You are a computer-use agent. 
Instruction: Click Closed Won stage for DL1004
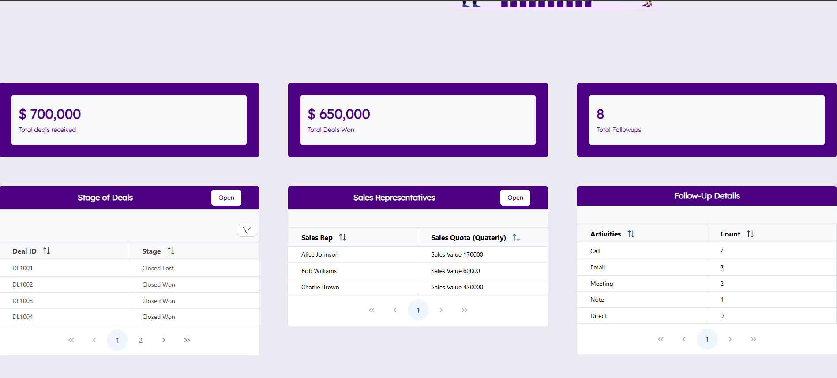tap(194, 317)
